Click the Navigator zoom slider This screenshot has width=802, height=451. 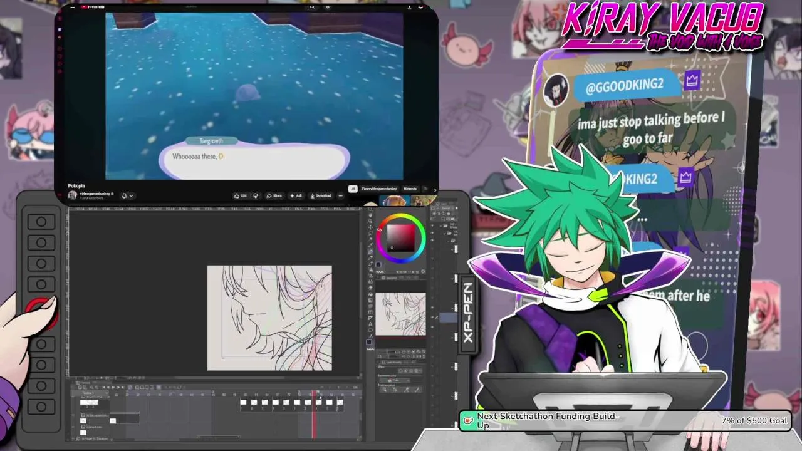coord(387,351)
